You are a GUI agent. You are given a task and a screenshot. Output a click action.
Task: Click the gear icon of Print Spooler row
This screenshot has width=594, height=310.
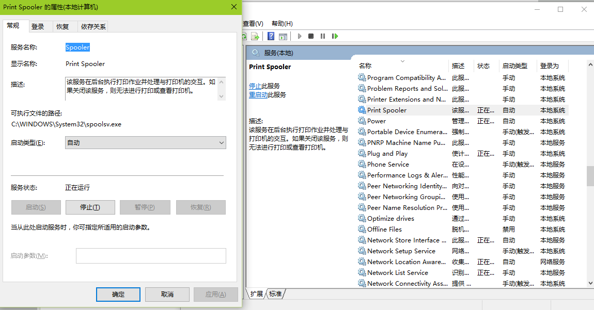[x=362, y=110]
